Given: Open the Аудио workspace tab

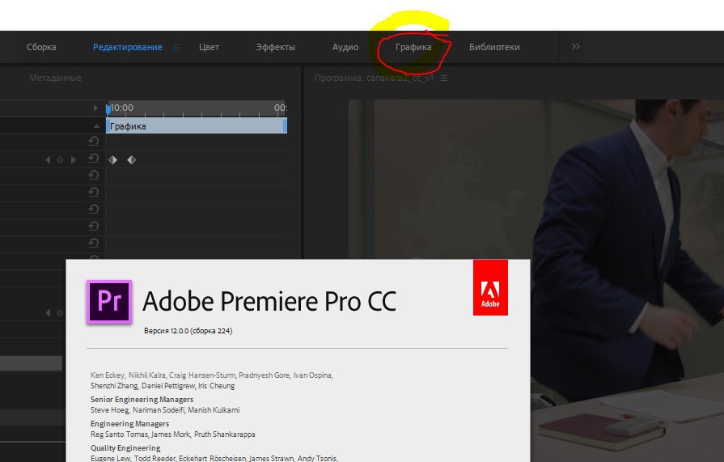Looking at the screenshot, I should tap(345, 47).
